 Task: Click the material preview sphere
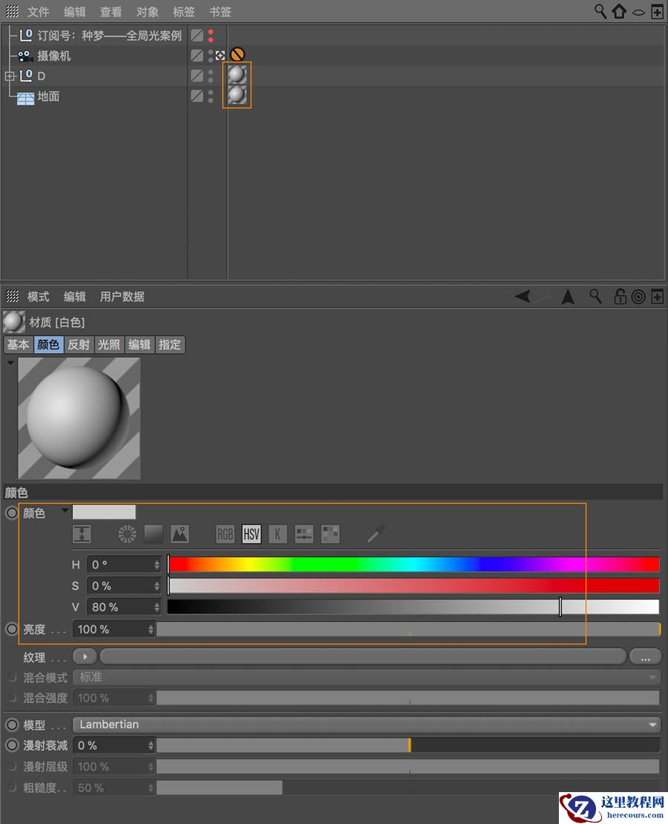tap(78, 418)
